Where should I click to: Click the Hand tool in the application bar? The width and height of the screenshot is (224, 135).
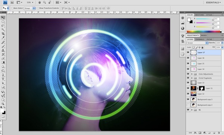(40, 3)
